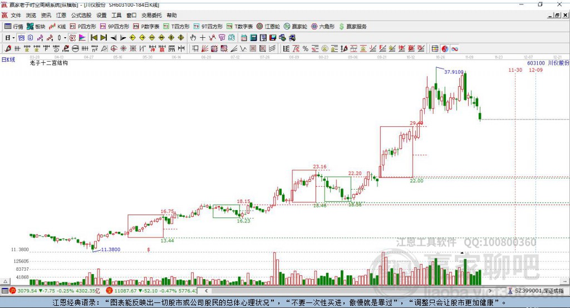Screen dimensions: 570x308
Task: Open the 浏览 menu
Action: pos(31,15)
